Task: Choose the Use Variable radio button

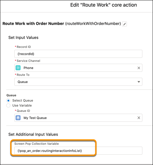Action: pos(8,105)
